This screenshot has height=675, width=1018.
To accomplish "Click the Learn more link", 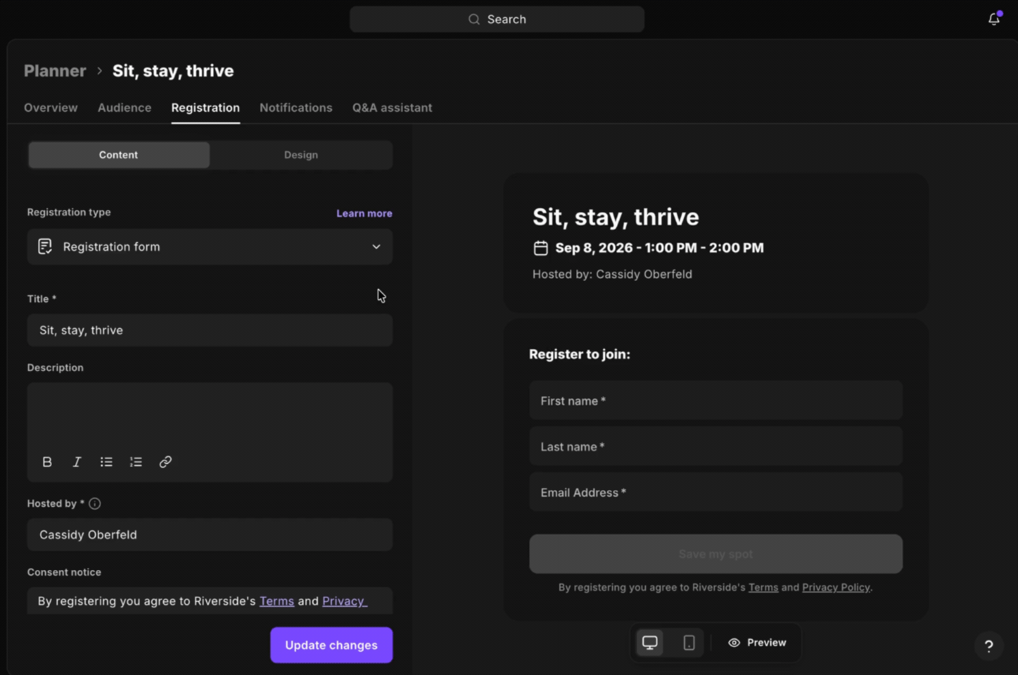I will pyautogui.click(x=364, y=213).
